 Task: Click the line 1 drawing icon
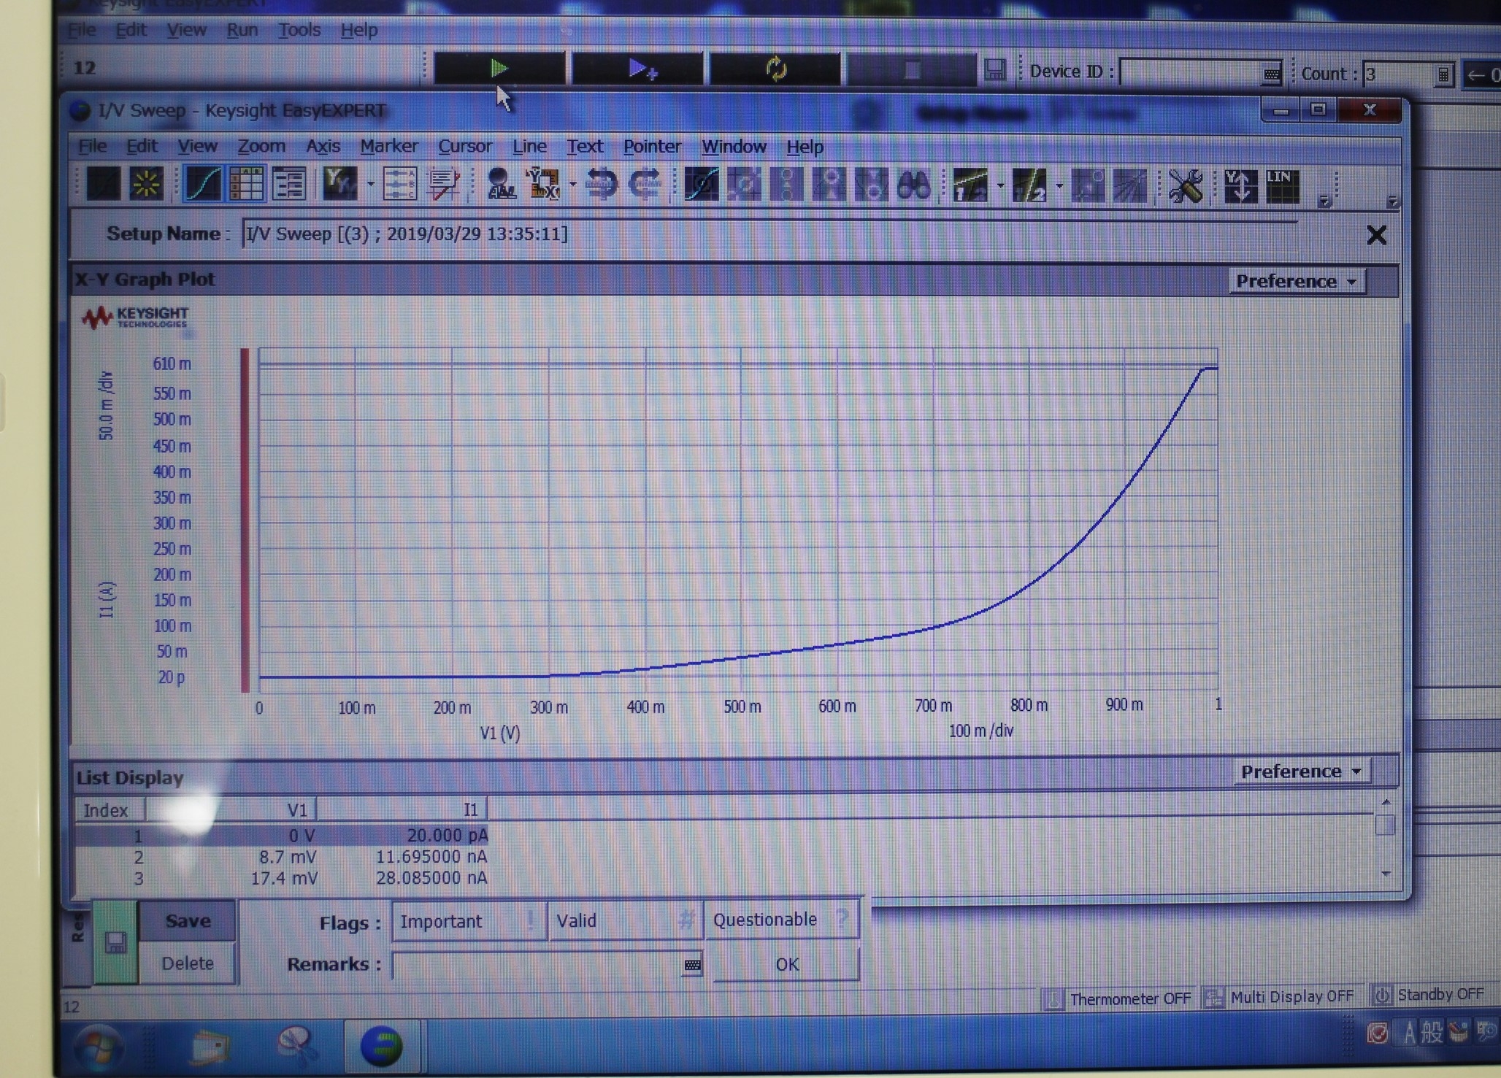tap(971, 185)
